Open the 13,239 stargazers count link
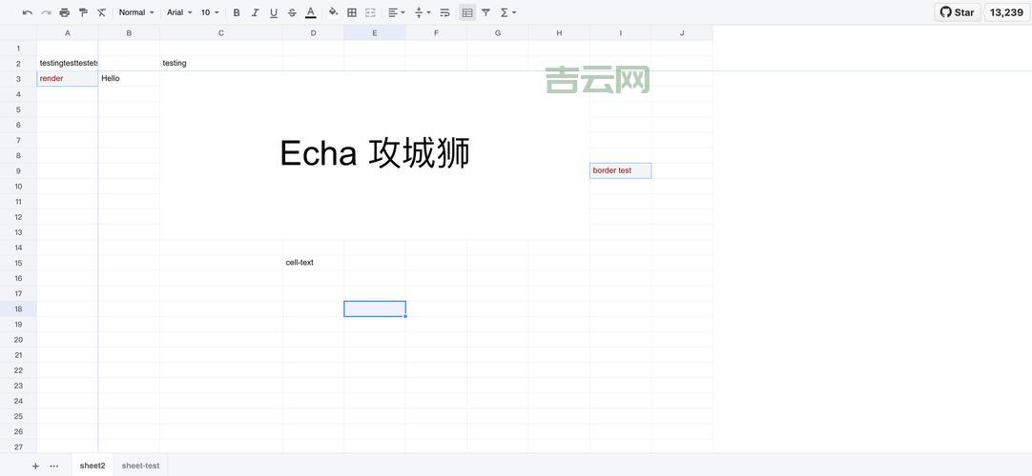This screenshot has width=1032, height=476. click(1006, 12)
